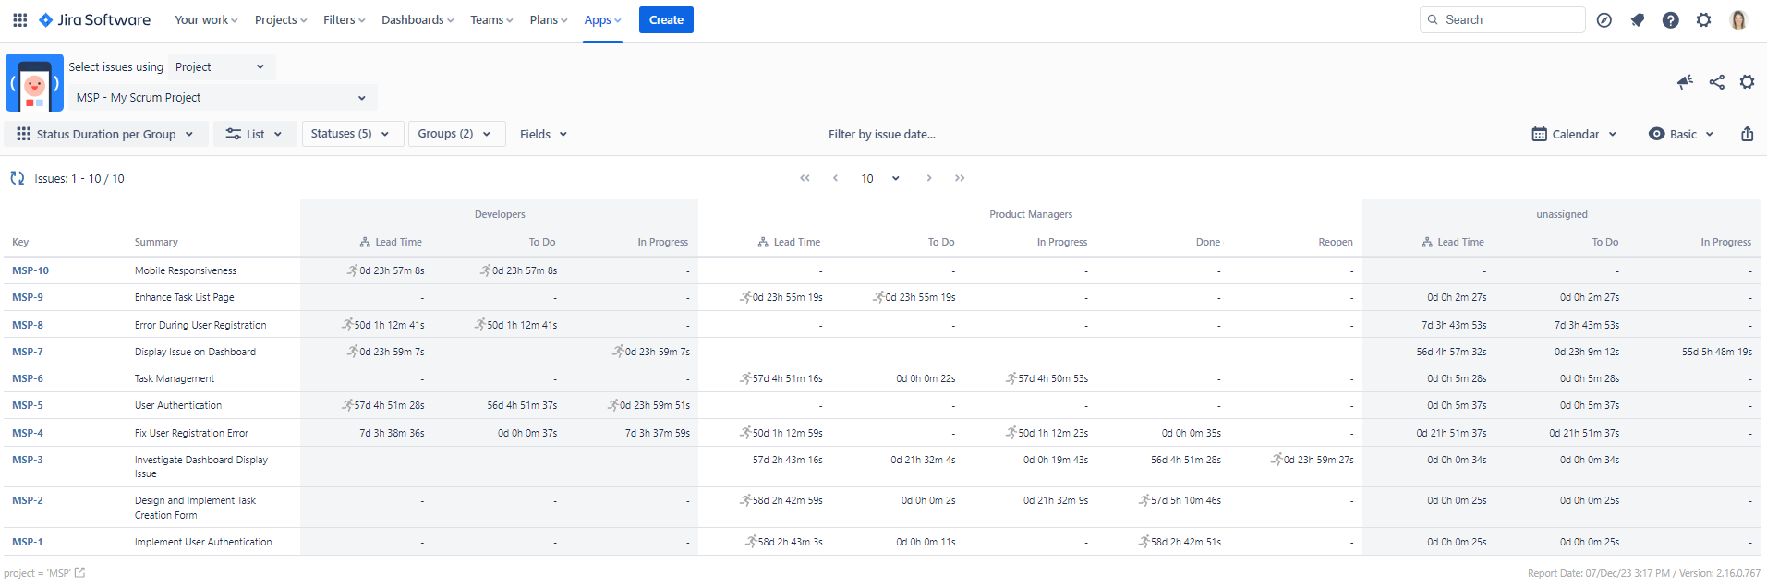The image size is (1767, 587).
Task: Open the MSP - My Scrum Project selector
Action: tap(222, 97)
